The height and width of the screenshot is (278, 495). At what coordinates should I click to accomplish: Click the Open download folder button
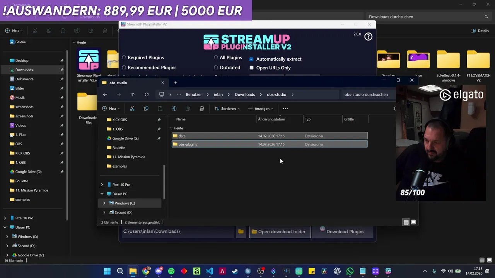click(x=280, y=232)
